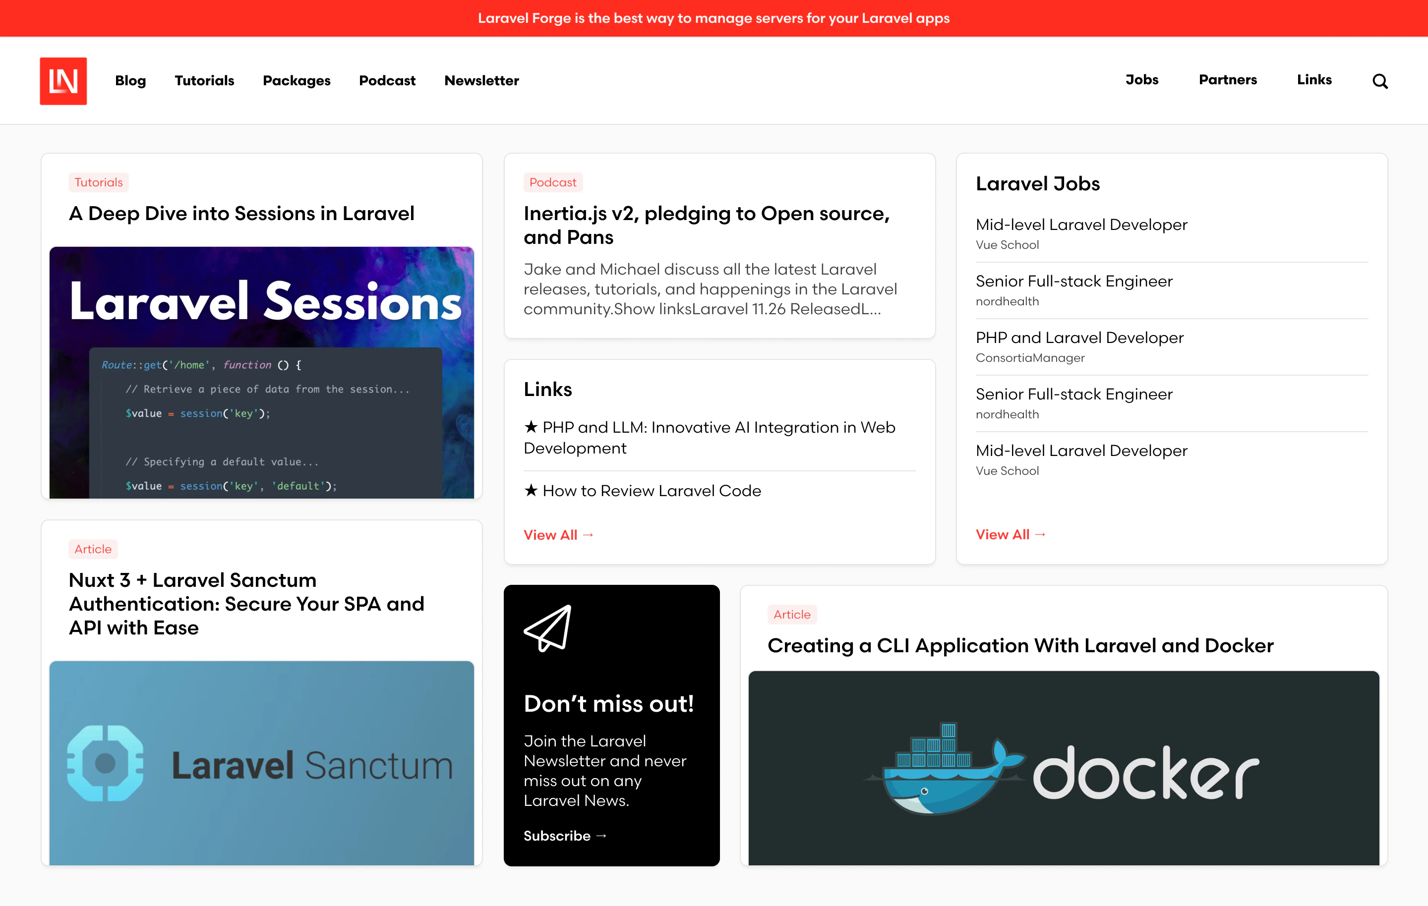This screenshot has height=906, width=1428.
Task: Go to Tutorials in the navigation
Action: coord(205,80)
